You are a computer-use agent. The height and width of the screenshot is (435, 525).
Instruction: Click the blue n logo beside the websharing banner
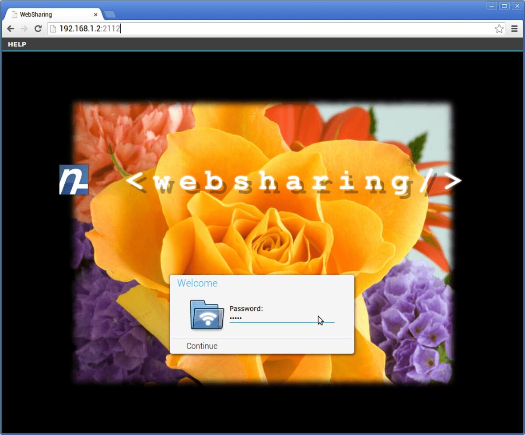[73, 180]
